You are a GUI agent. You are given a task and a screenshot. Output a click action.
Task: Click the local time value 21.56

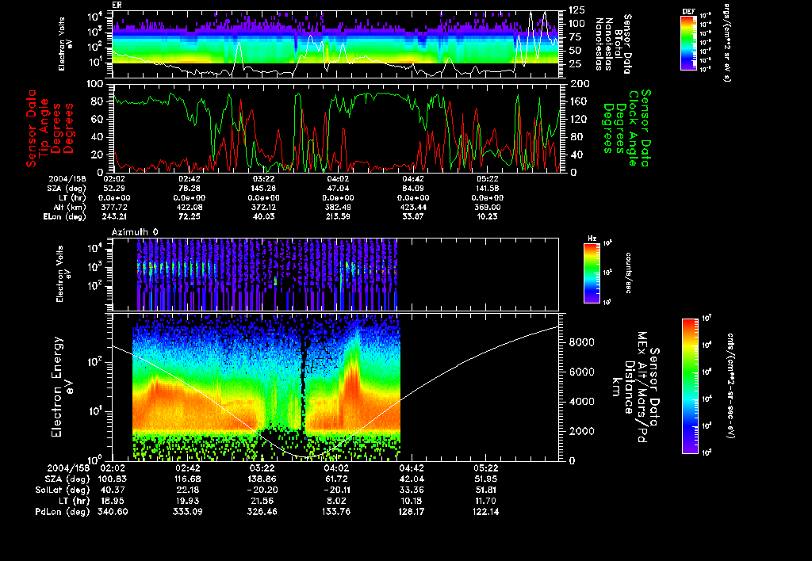[x=262, y=501]
